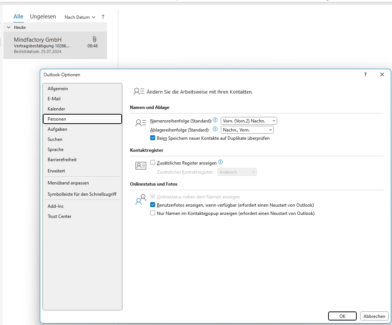Click the Zusätzliches Kontaktregister label
Screen dimensions: 392x325
click(185, 172)
